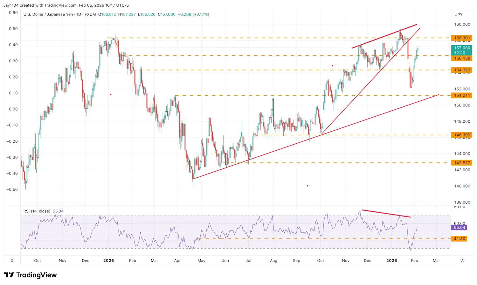This screenshot has height=285, width=477.
Task: Click the JPY label atop the price scale
Action: click(x=458, y=14)
